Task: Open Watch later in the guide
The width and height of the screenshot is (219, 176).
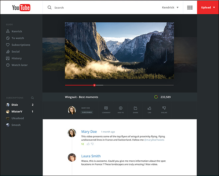Action: 19,65
